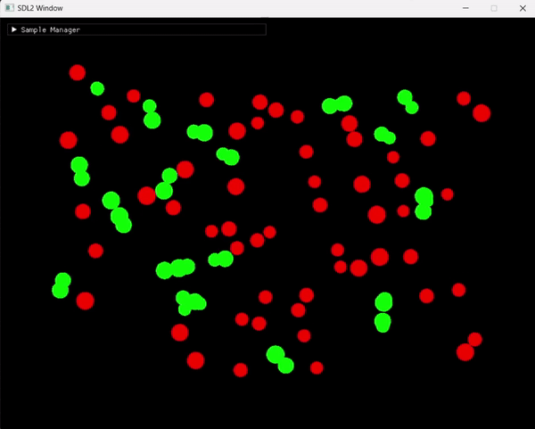Image resolution: width=535 pixels, height=429 pixels.
Task: Select the three-circle green cluster in the middle
Action: pyautogui.click(x=176, y=268)
